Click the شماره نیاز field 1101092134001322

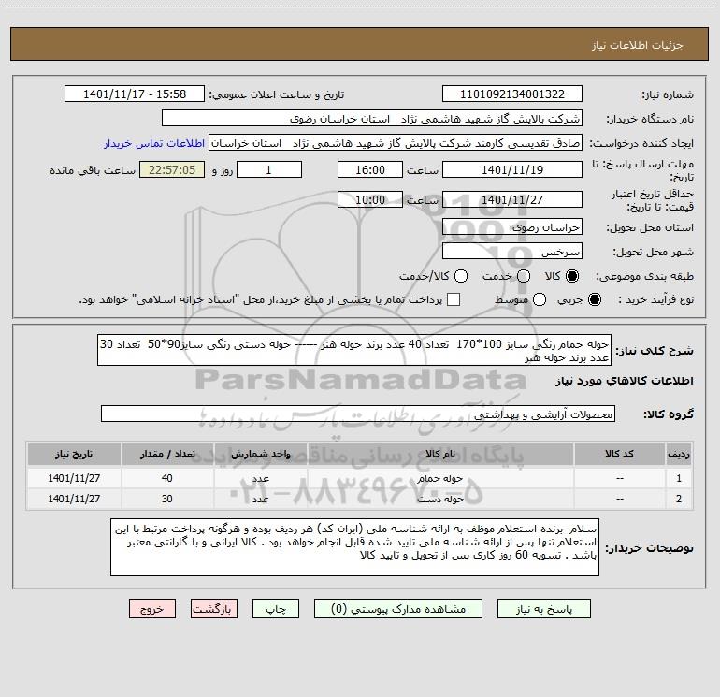pyautogui.click(x=512, y=94)
